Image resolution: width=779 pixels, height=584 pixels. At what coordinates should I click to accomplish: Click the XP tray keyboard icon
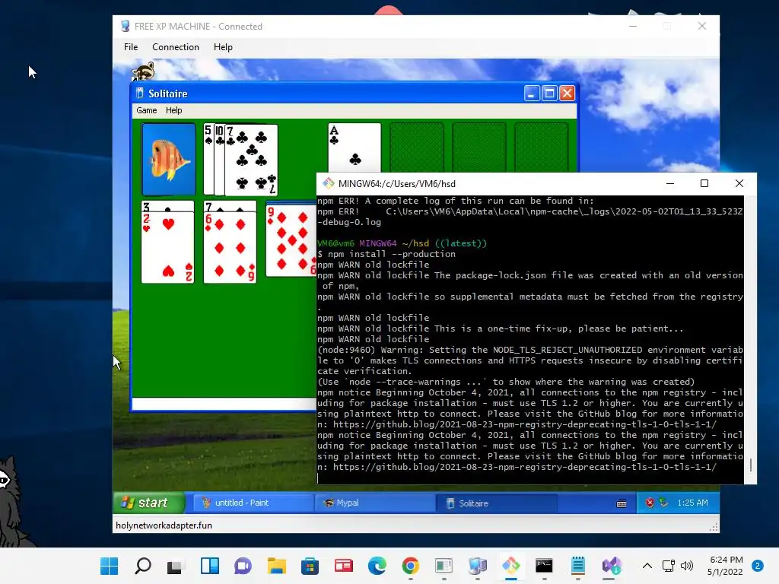pos(622,503)
